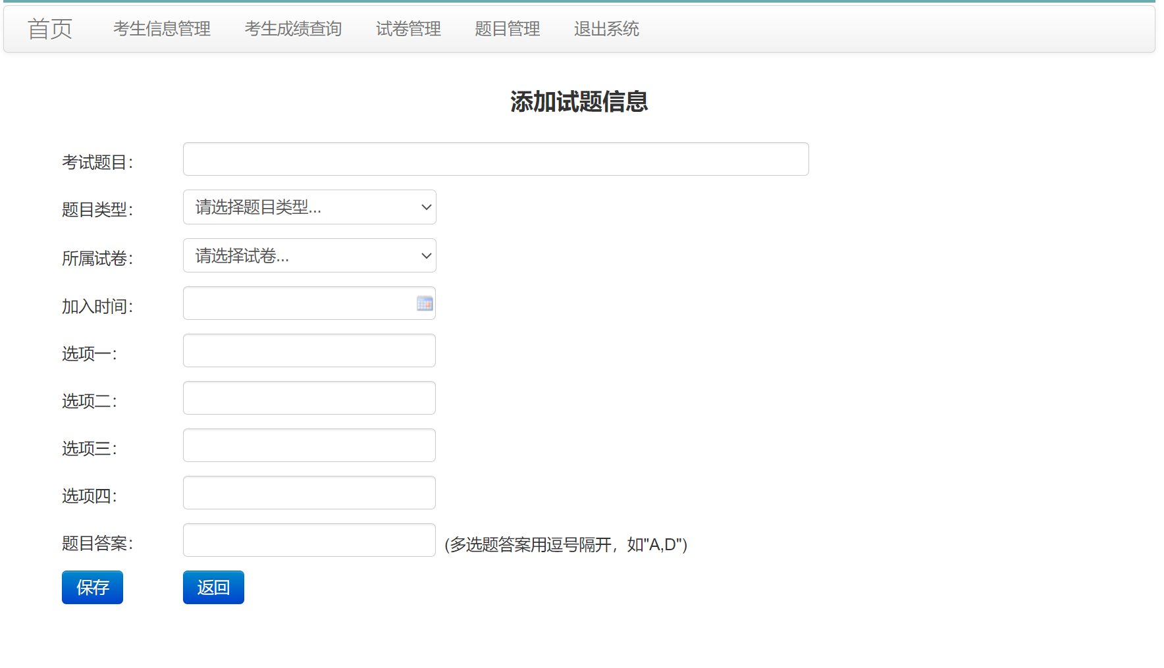The width and height of the screenshot is (1164, 668).
Task: Click the 题目答案 label
Action: point(97,544)
